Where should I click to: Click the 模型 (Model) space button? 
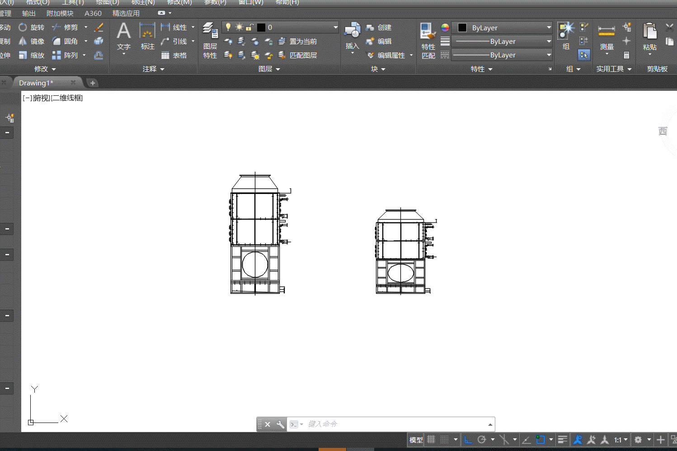coord(416,440)
